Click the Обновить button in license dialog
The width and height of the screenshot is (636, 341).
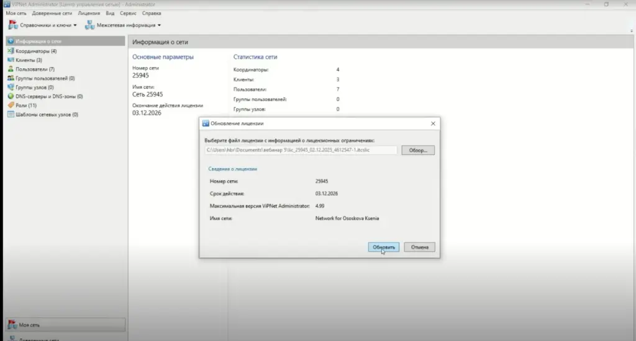tap(383, 247)
